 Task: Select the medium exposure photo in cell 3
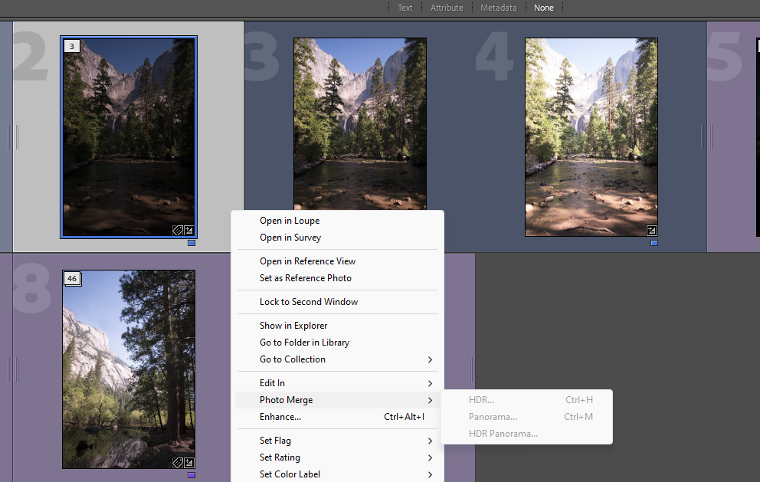(360, 123)
